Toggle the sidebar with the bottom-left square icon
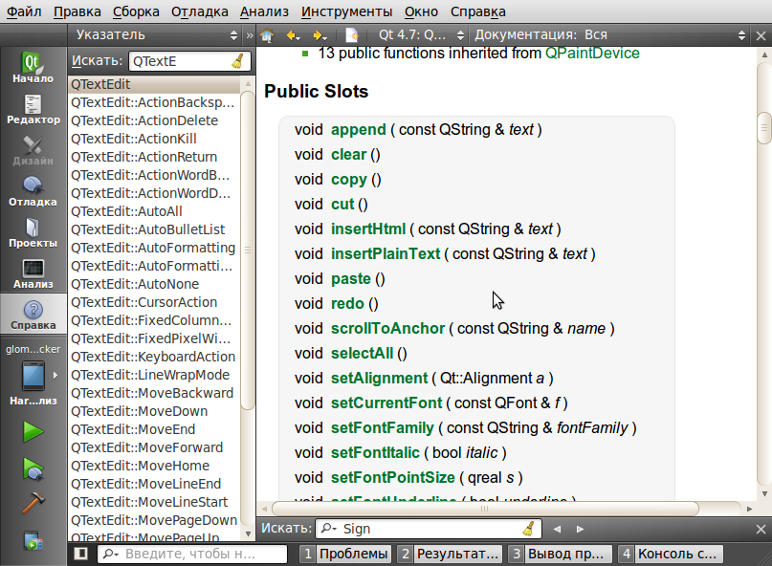Image resolution: width=772 pixels, height=566 pixels. point(79,553)
